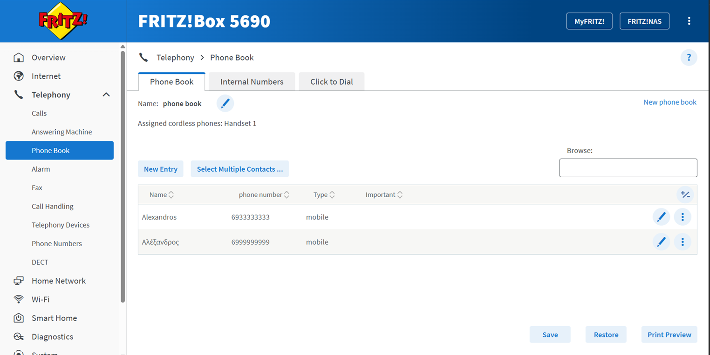Open more options for Alexandros entry

pyautogui.click(x=683, y=217)
